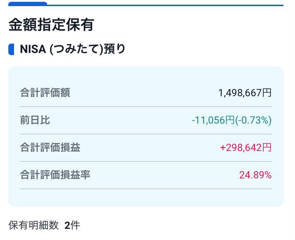
Task: Click the 円 symbol after +298,642
Action: (267, 147)
